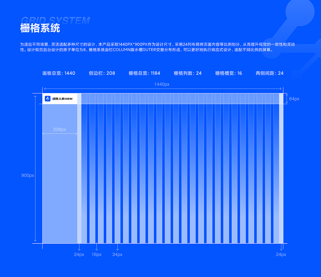Viewport: 321px width, 277px height.
Task: Select the 栅格系统 heading
Action: 40,28
